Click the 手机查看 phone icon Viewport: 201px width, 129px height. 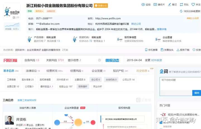point(146,50)
